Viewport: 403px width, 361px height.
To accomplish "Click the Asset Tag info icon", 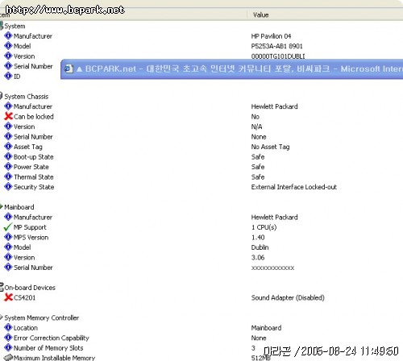I will (x=8, y=147).
